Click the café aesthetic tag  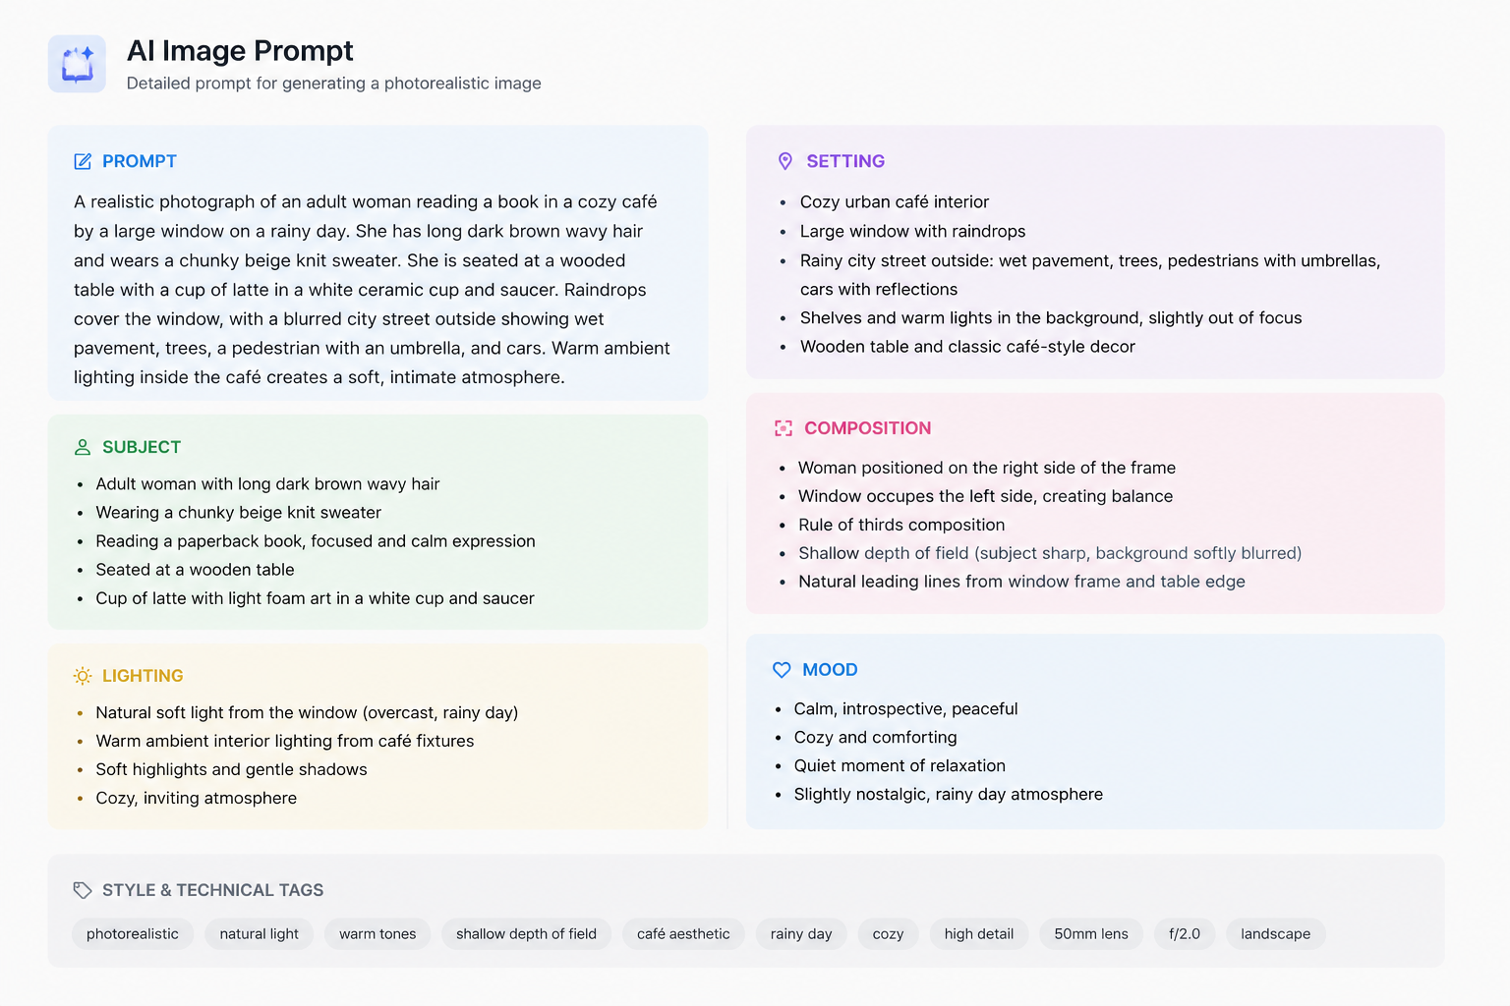tap(683, 934)
